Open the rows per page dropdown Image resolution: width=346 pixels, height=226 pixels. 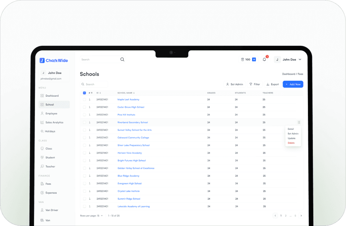pyautogui.click(x=102, y=216)
